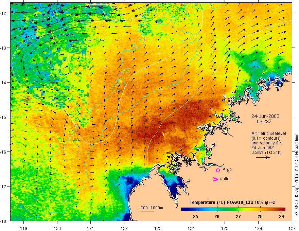Screen dimensions: 299x231
Task: Click longitude axis label 120
Action: click(57, 228)
